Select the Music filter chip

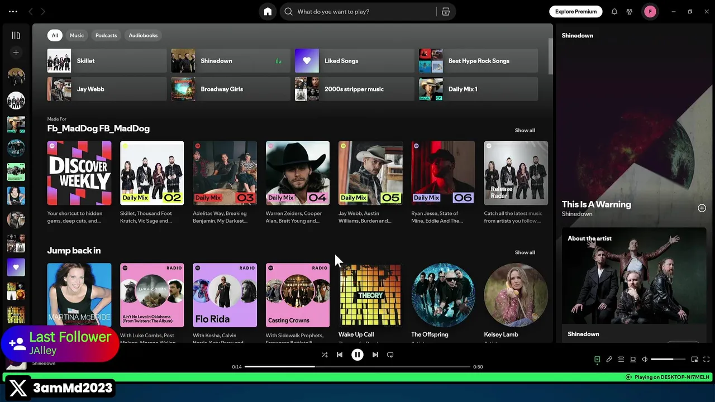coord(77,36)
